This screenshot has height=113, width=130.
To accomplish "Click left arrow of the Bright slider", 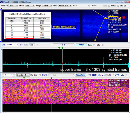I will tap(50, 75).
